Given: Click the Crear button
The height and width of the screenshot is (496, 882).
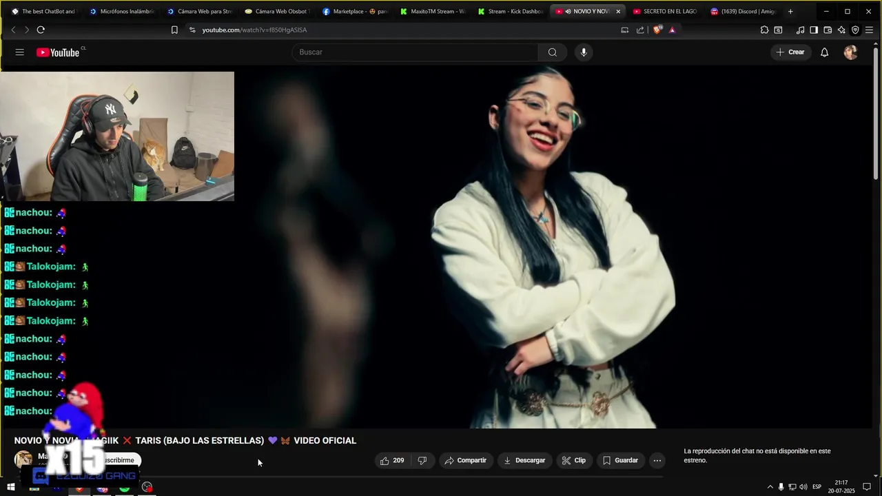Looking at the screenshot, I should [x=790, y=52].
